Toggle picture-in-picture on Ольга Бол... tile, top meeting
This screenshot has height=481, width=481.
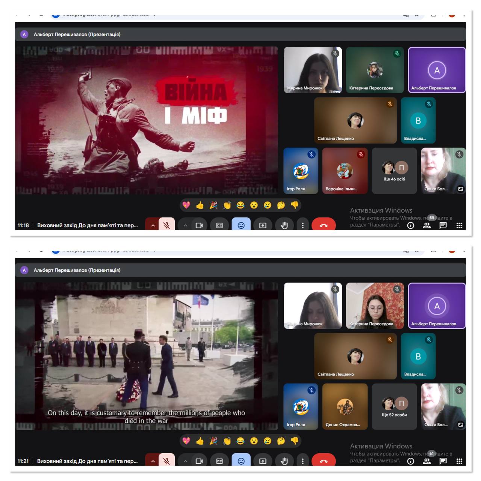click(461, 189)
